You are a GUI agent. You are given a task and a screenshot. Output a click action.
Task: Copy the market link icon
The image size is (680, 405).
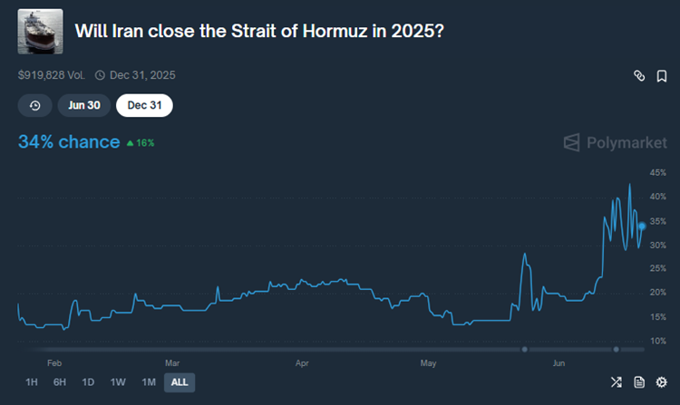coord(638,76)
